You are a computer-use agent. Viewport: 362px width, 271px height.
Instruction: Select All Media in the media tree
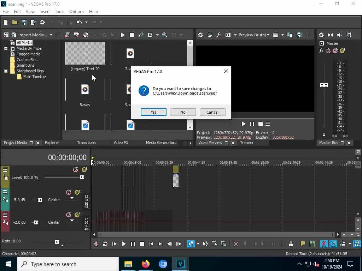click(x=24, y=43)
